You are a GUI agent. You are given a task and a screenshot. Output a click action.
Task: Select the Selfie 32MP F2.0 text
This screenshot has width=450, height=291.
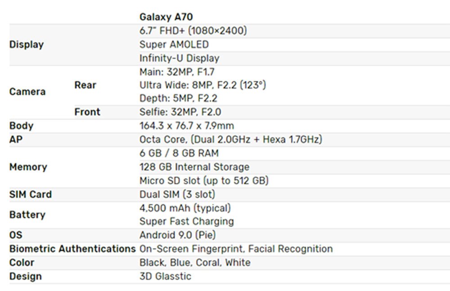pyautogui.click(x=180, y=112)
